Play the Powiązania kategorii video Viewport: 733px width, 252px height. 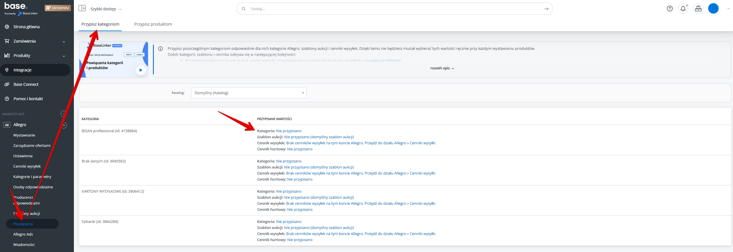[141, 70]
